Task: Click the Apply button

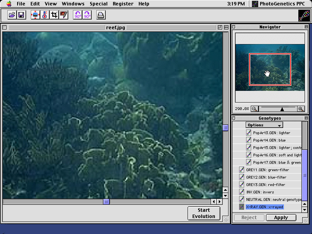Action: pyautogui.click(x=281, y=218)
